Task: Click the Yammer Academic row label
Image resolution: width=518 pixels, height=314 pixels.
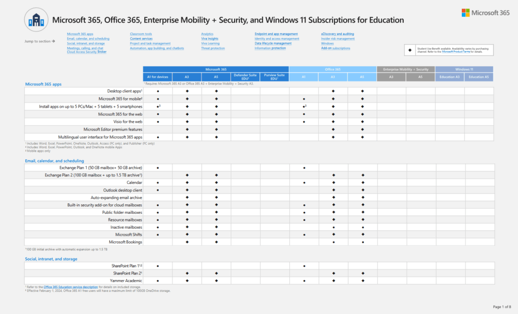Action: [x=126, y=281]
